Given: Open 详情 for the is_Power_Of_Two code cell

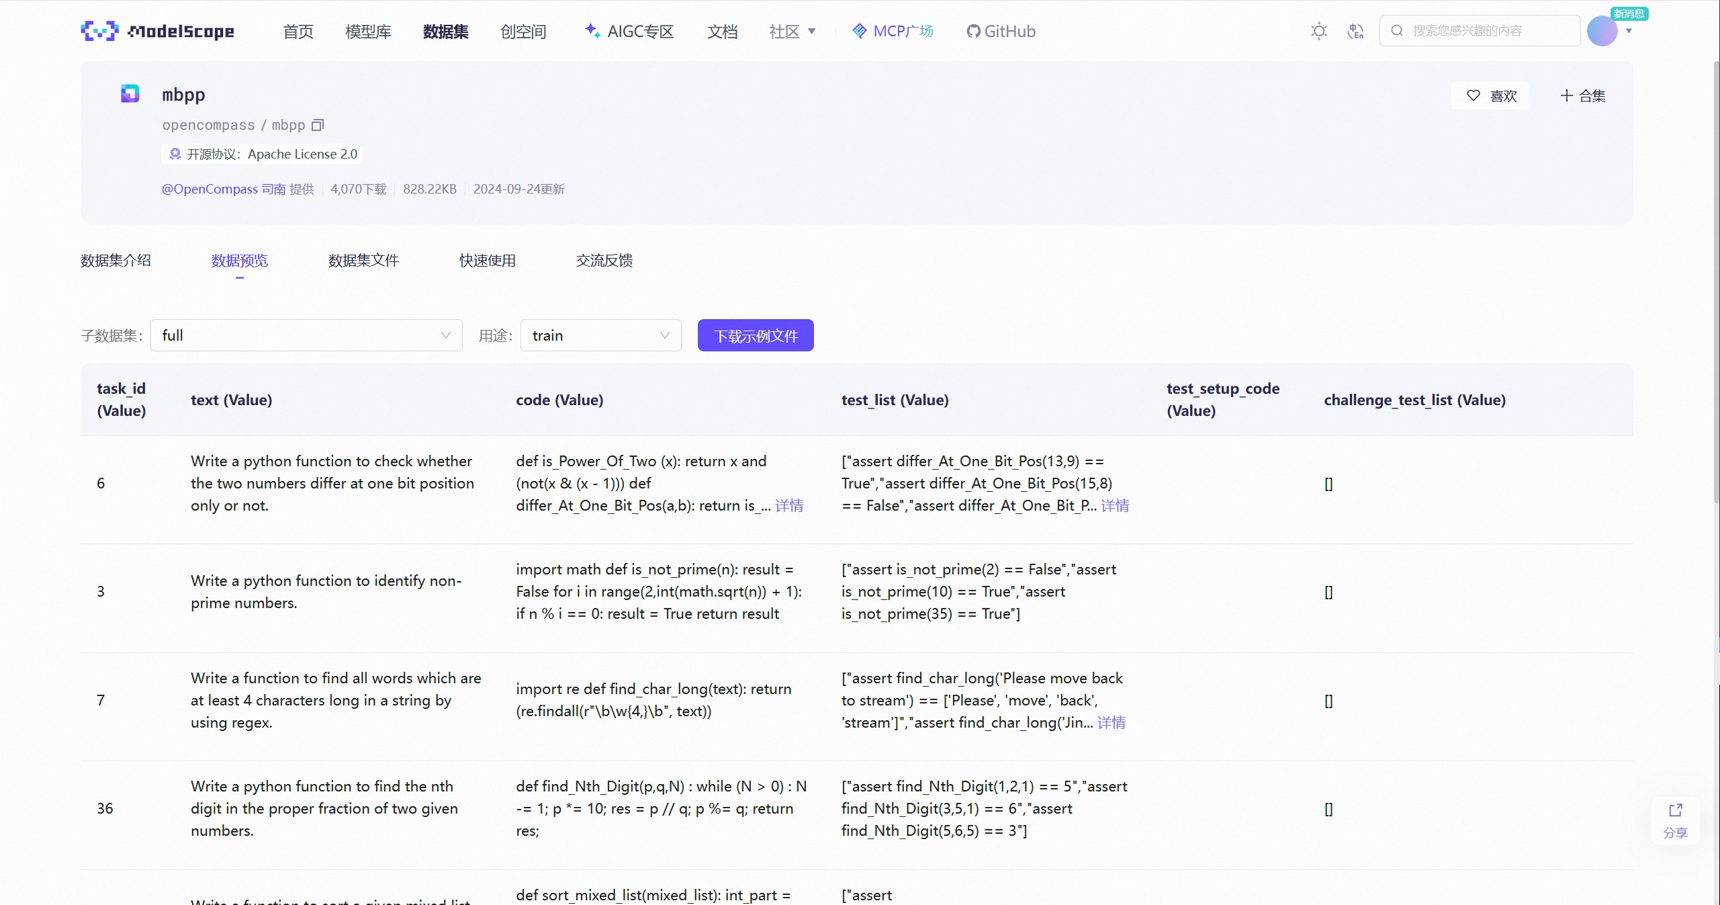Looking at the screenshot, I should 789,505.
